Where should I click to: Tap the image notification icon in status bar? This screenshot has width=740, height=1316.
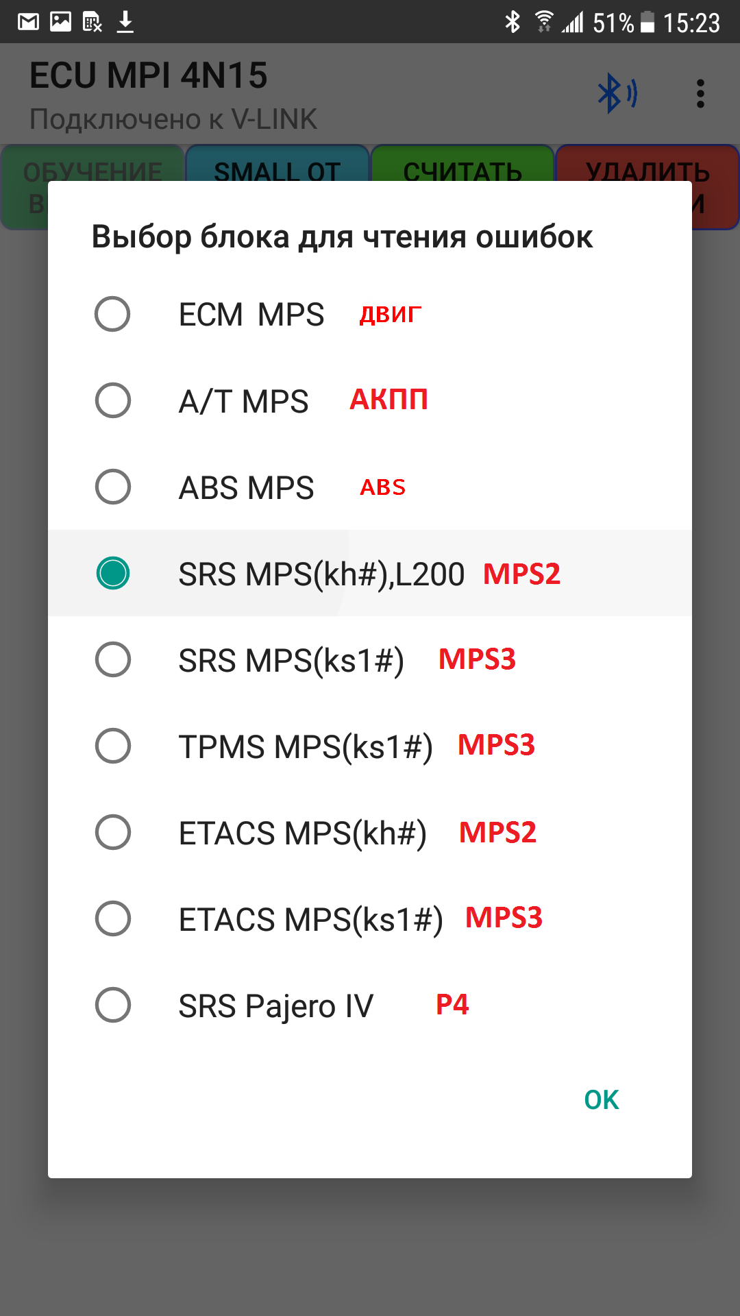tap(60, 23)
